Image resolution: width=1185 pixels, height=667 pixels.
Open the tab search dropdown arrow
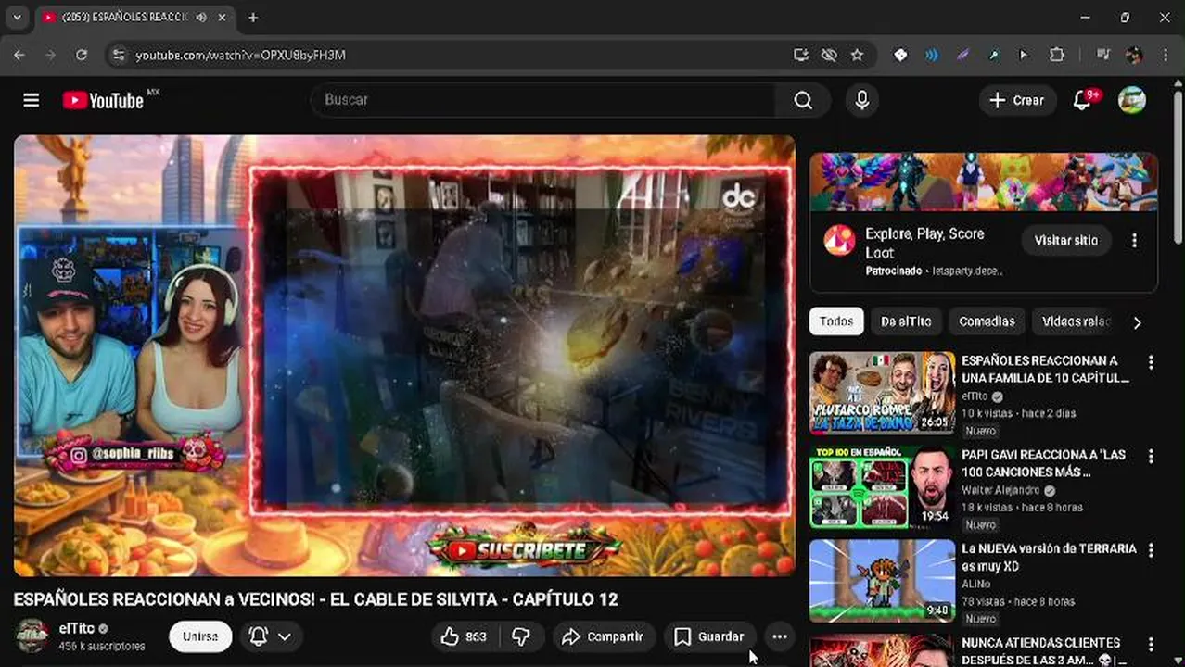[x=17, y=18]
